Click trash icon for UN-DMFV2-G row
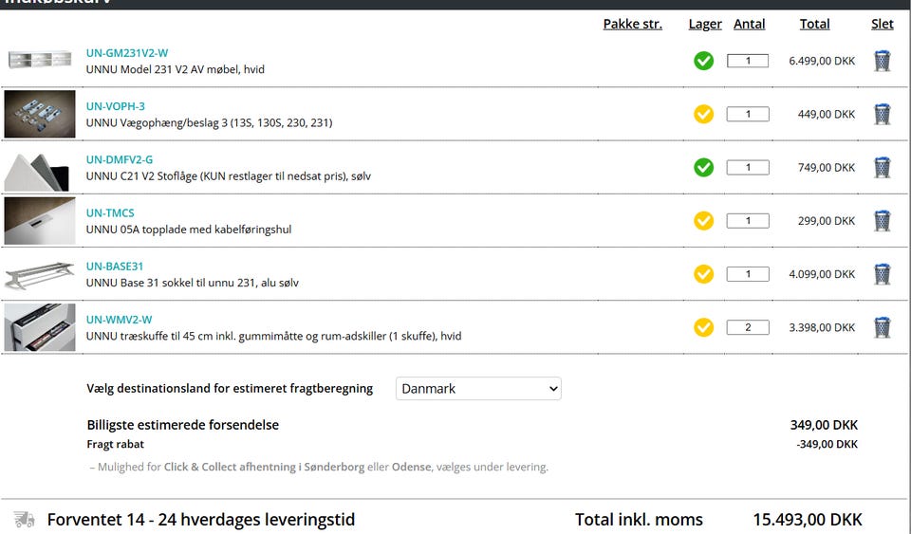 (x=882, y=168)
